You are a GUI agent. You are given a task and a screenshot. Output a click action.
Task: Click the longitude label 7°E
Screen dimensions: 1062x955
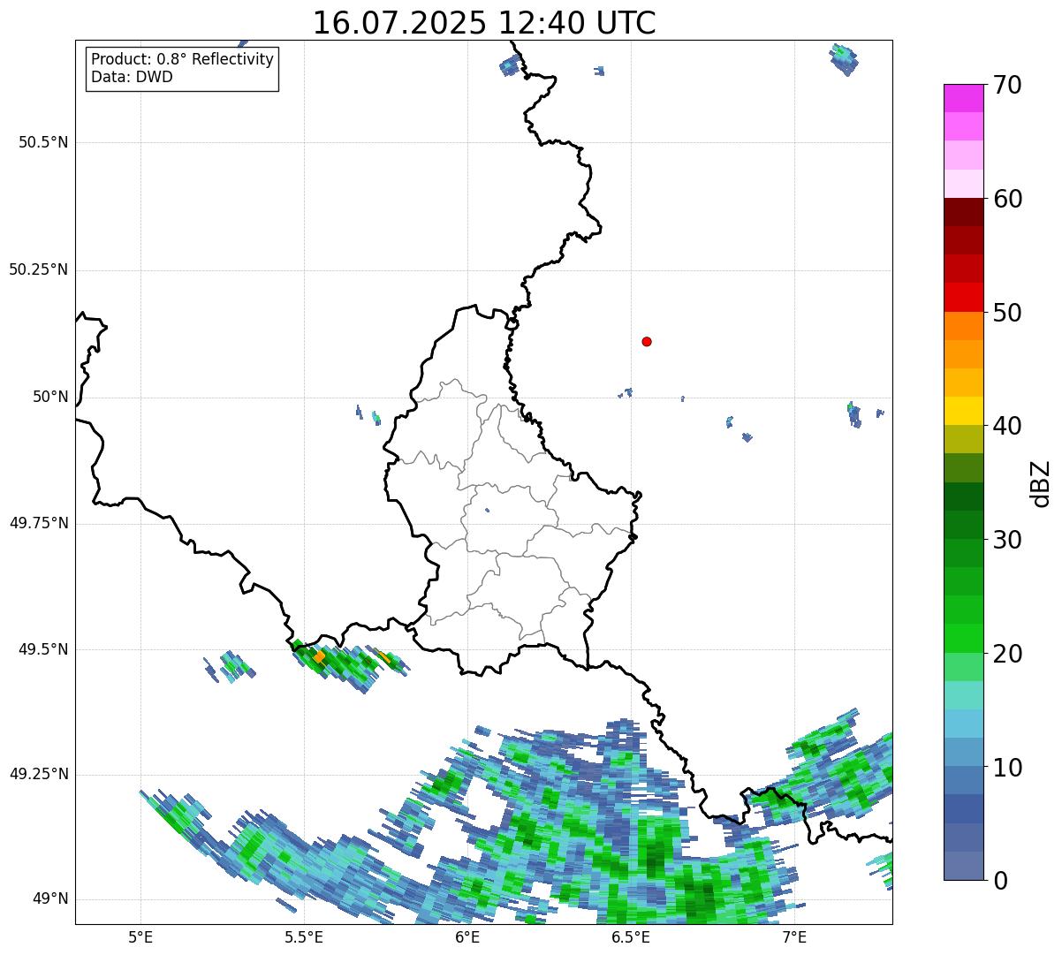tap(794, 936)
